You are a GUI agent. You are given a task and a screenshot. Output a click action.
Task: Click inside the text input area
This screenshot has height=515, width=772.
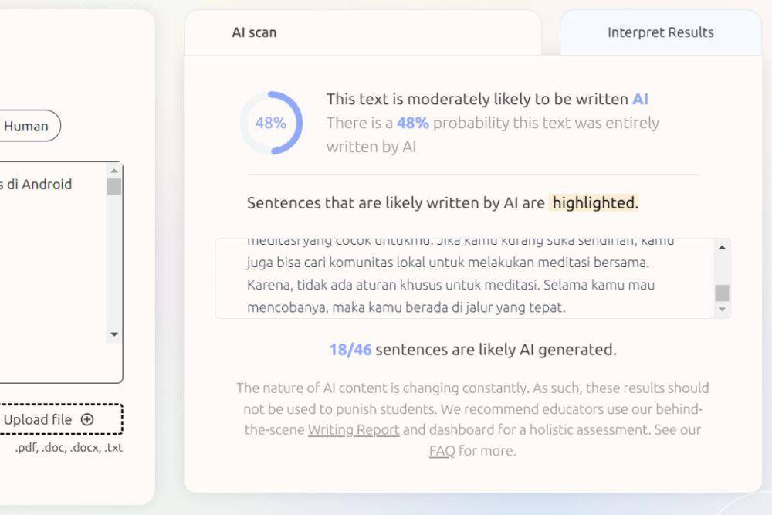(x=52, y=273)
